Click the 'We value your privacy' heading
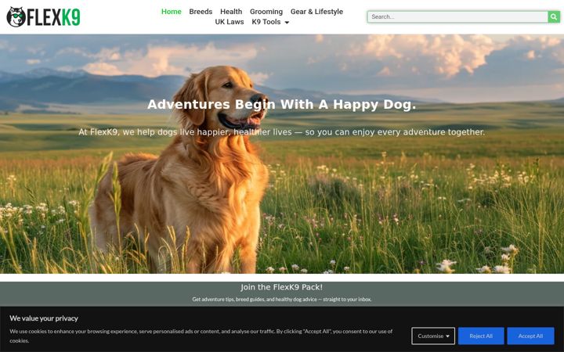 (x=44, y=318)
